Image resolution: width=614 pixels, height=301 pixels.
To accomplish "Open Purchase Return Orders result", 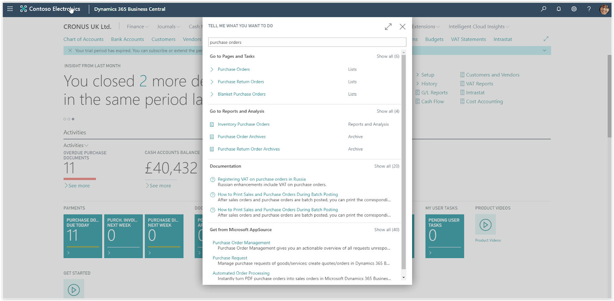I will (241, 82).
